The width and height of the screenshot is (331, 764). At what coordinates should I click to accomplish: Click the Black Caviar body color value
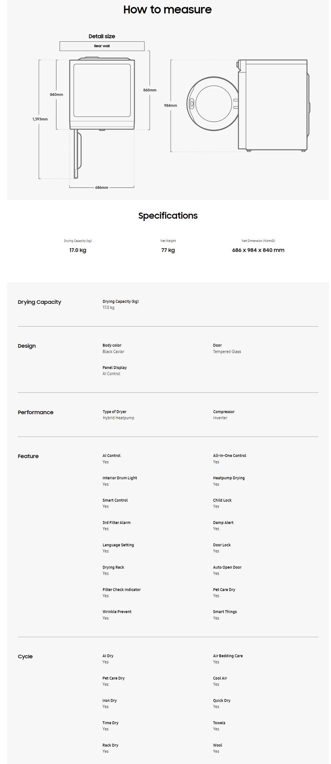pos(113,352)
